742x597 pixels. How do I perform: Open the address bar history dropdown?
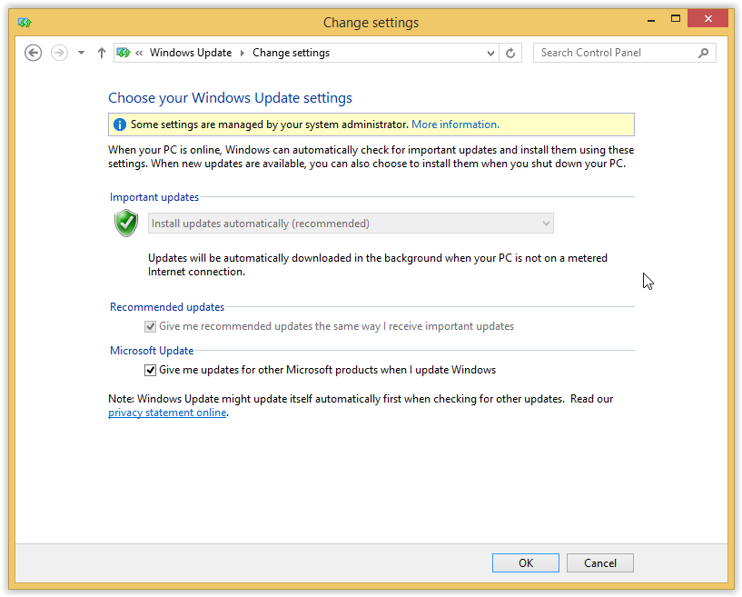pos(490,53)
